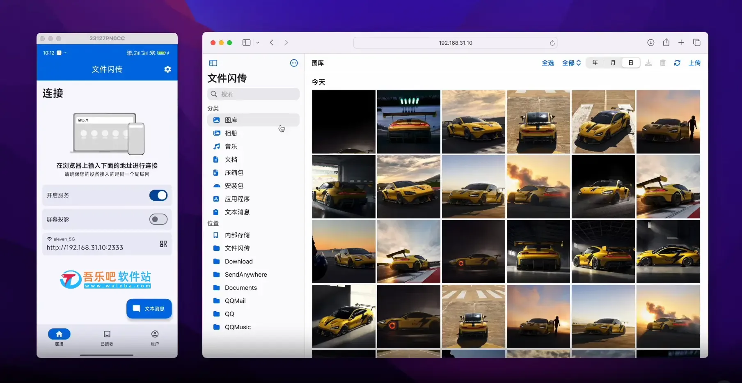742x383 pixels.
Task: Toggle 开启服务 service switch
Action: (x=158, y=195)
